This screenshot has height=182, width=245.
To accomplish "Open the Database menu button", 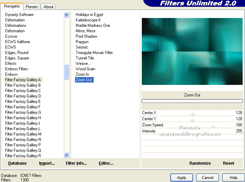I will point(17,163).
